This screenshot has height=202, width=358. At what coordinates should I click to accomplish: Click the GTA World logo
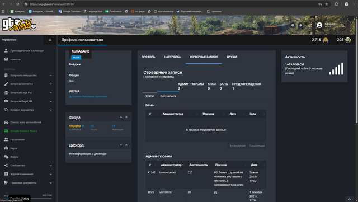(19, 24)
